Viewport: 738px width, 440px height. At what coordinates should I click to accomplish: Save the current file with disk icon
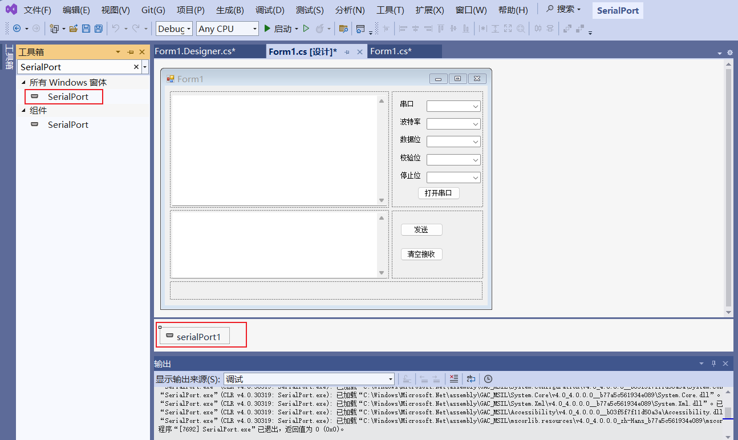tap(86, 29)
